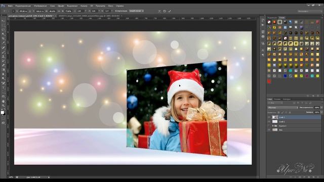
Task: Open the Layers panel flyout menu
Action: [x=321, y=99]
